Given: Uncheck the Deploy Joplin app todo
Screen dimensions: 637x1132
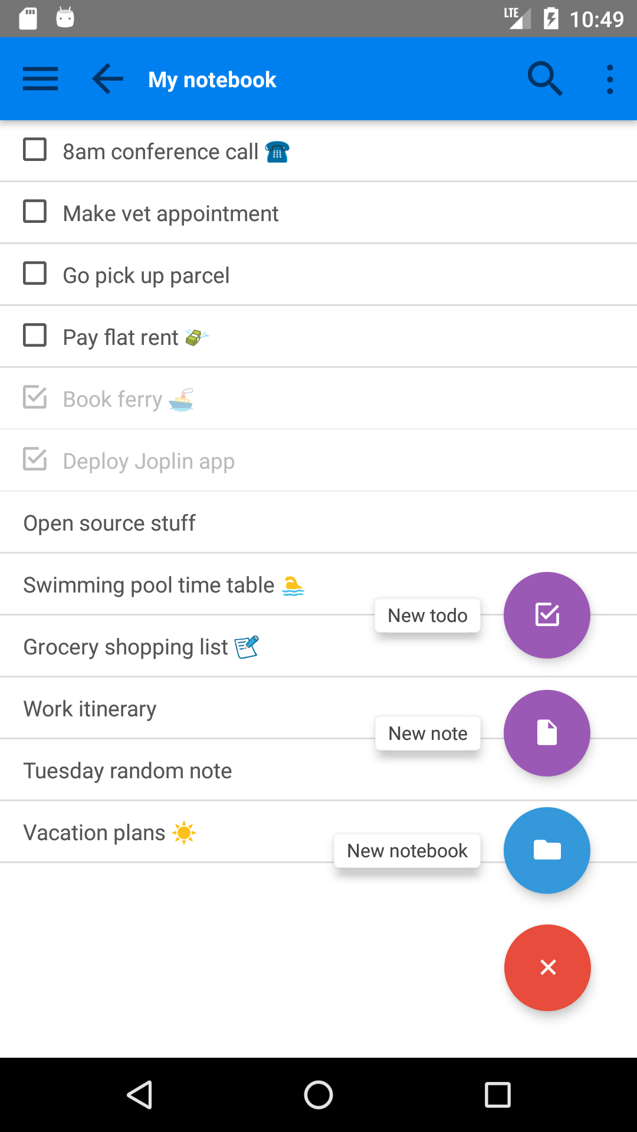Looking at the screenshot, I should [x=35, y=459].
